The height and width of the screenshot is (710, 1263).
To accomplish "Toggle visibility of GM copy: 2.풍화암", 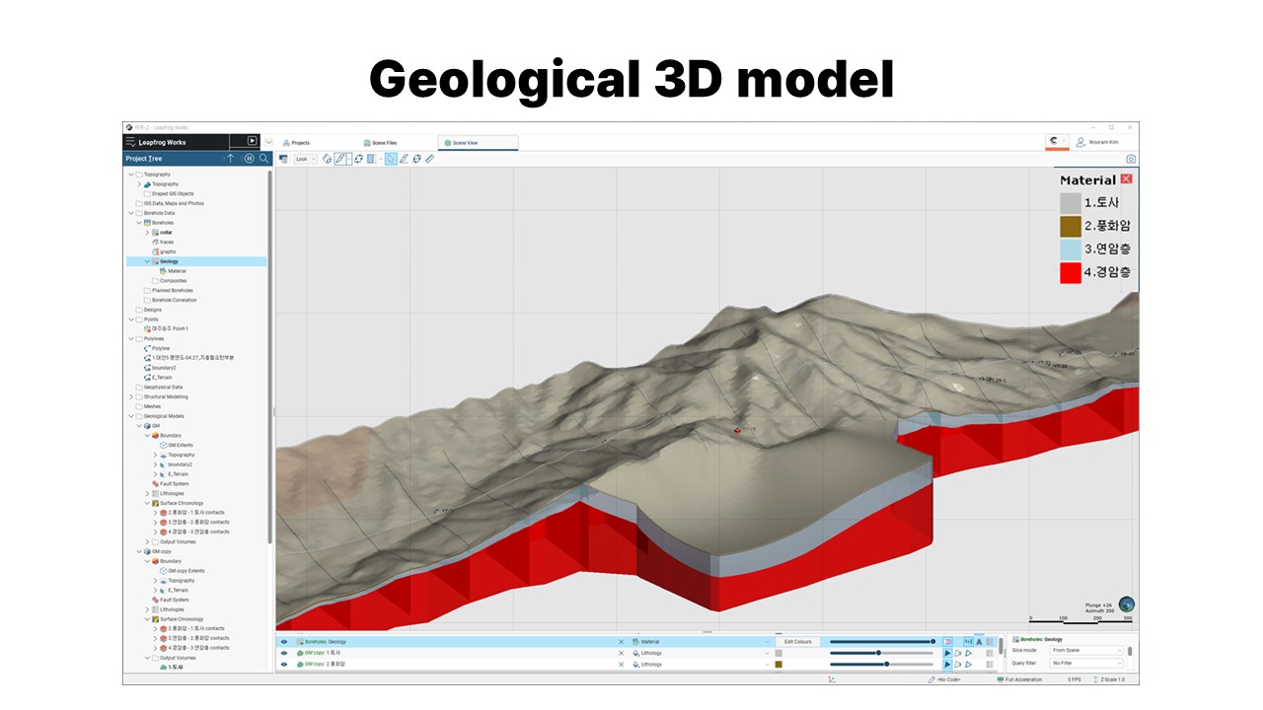I will [x=284, y=665].
